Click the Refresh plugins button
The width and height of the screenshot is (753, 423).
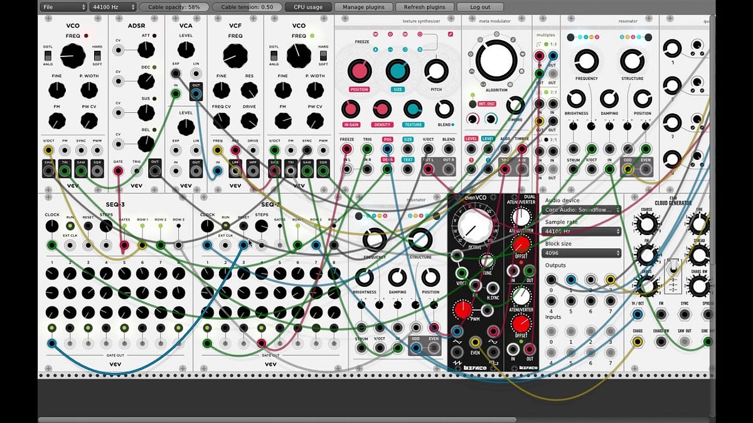(x=426, y=7)
